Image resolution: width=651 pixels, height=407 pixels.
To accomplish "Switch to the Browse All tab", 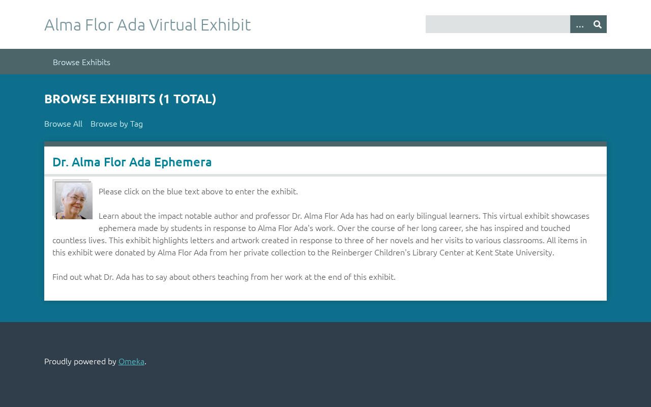I will 63,124.
